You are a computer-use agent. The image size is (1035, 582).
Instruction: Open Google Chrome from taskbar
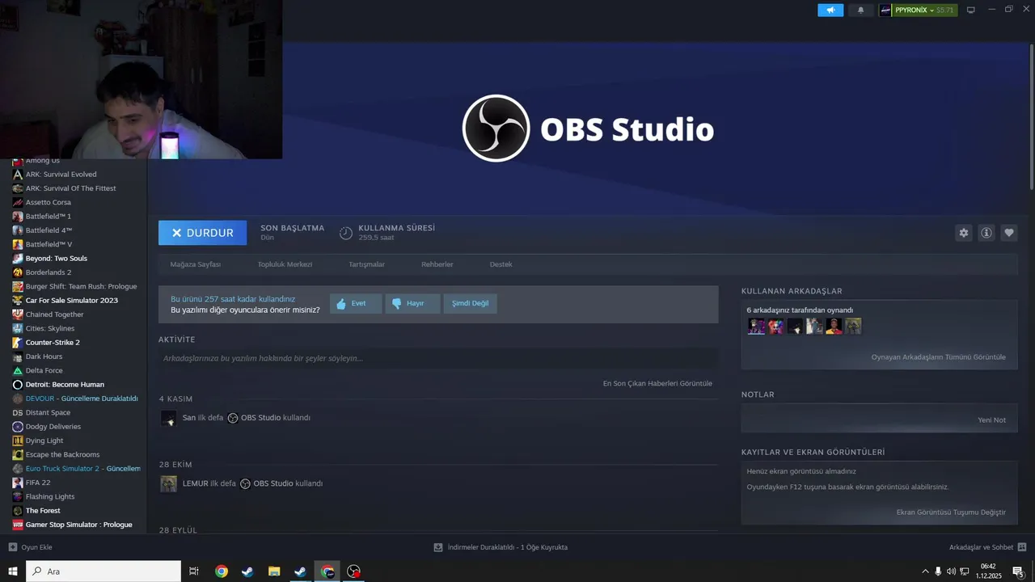click(x=221, y=571)
